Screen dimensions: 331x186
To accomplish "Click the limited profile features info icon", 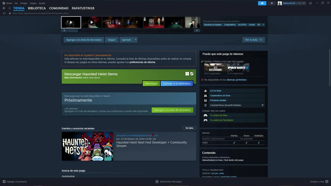I will pyautogui.click(x=205, y=105).
